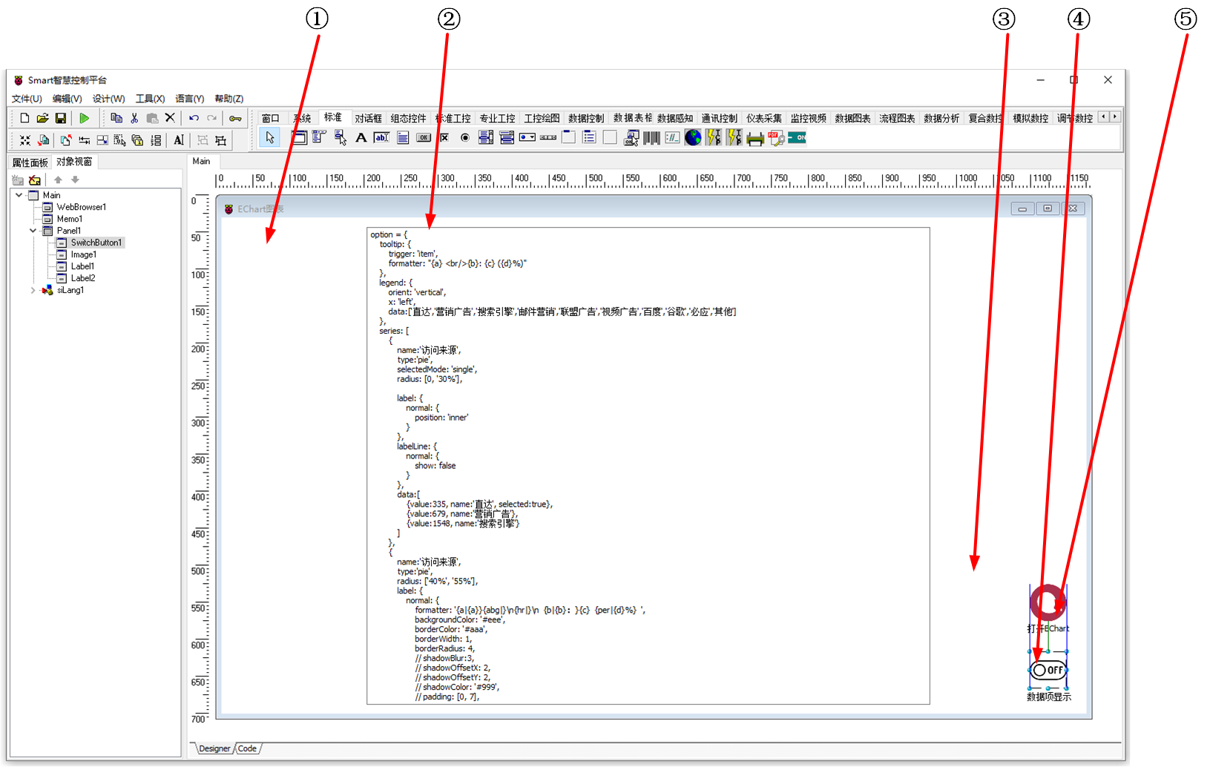Image resolution: width=1210 pixels, height=767 pixels.
Task: Open the 文件(U) menu
Action: [27, 99]
